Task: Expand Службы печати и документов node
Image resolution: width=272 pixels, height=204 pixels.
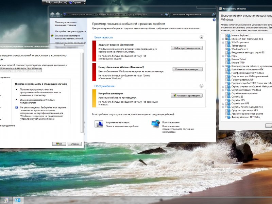Action: (223, 107)
